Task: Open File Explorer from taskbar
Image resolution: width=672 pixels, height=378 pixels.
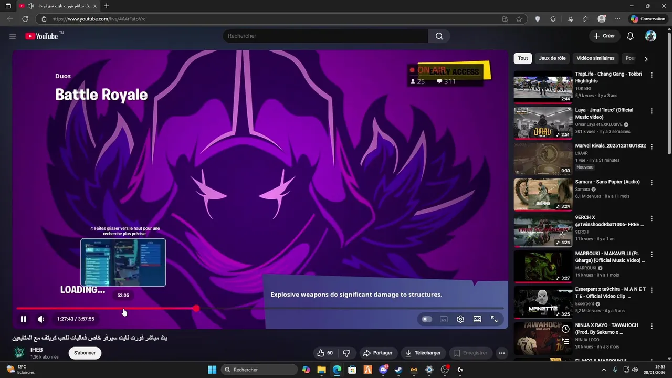Action: pos(321,370)
